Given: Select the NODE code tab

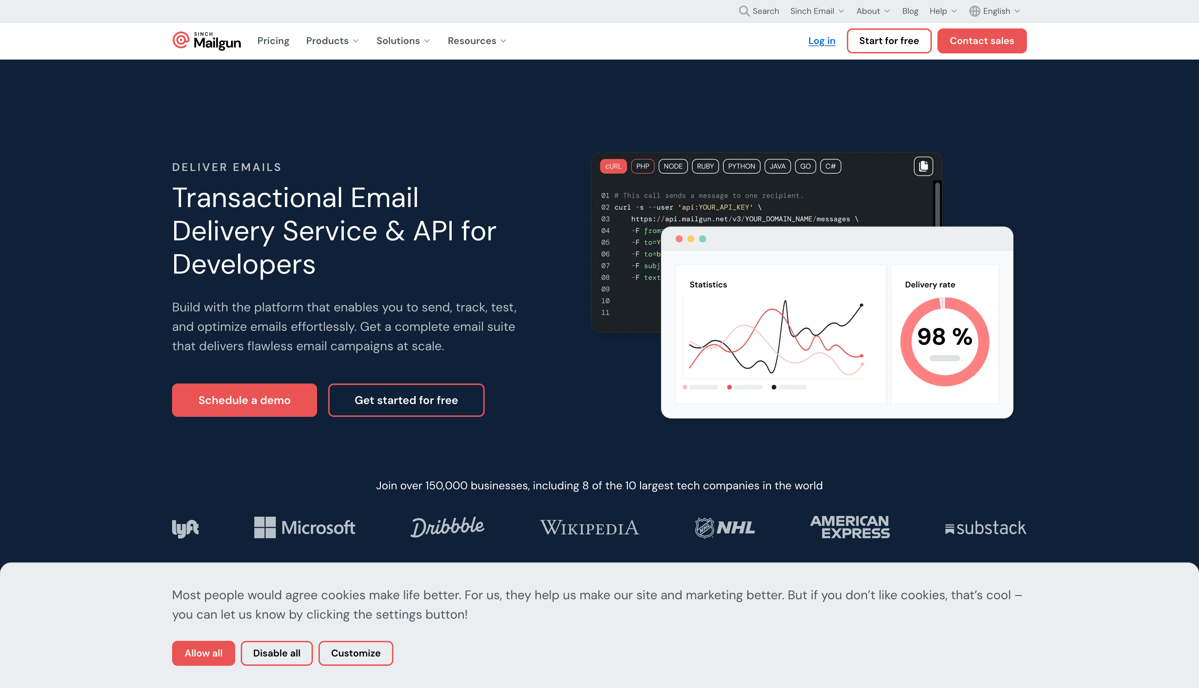Looking at the screenshot, I should coord(672,166).
